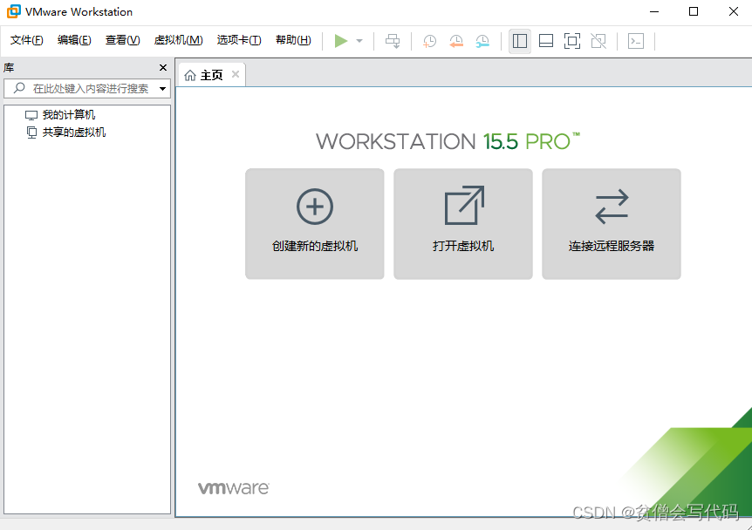Open the 帮助(H) menu
Image resolution: width=752 pixels, height=530 pixels.
point(293,40)
